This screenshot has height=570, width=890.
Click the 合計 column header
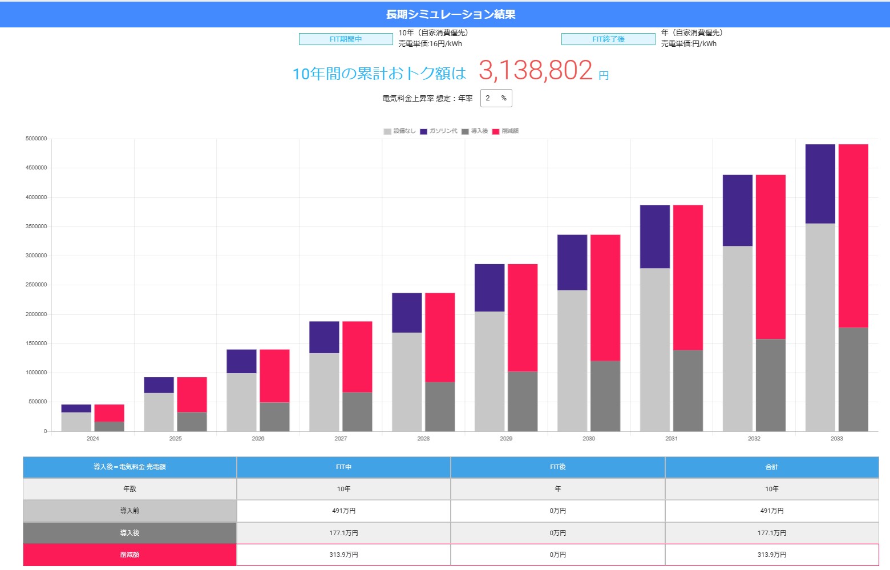(772, 467)
